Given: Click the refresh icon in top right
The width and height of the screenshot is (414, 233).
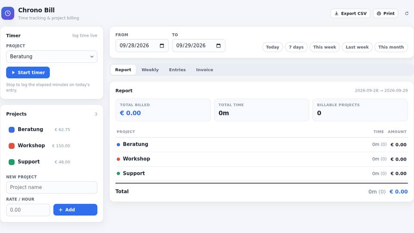Looking at the screenshot, I should click(407, 13).
